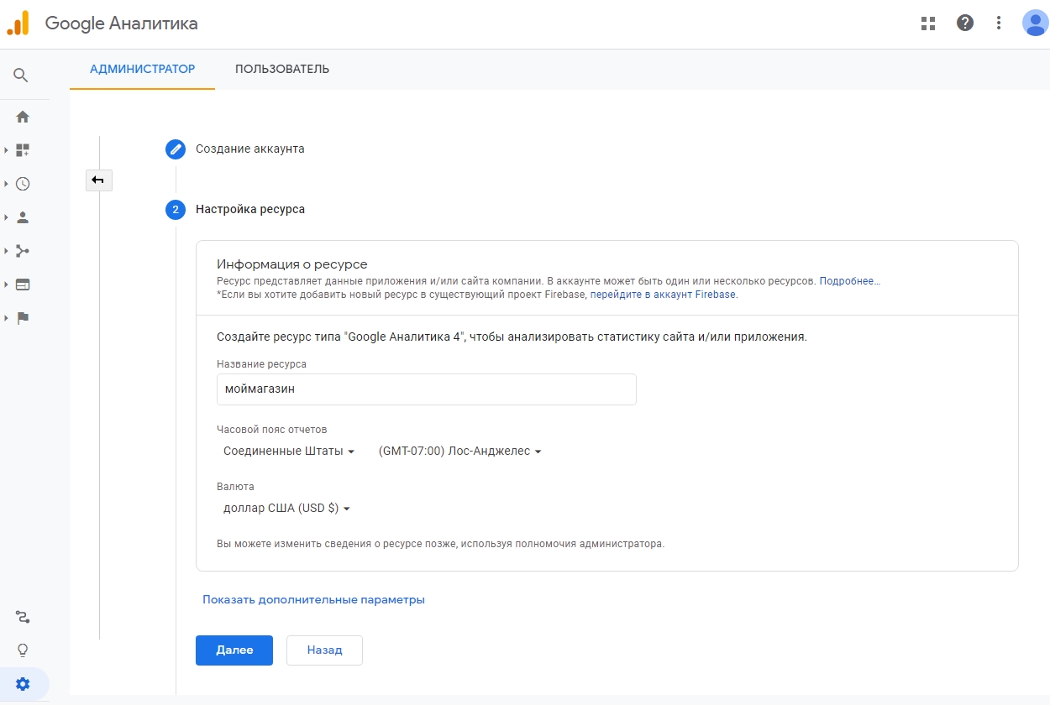Click the pencil edit icon for account creation
This screenshot has width=1050, height=705.
click(176, 149)
